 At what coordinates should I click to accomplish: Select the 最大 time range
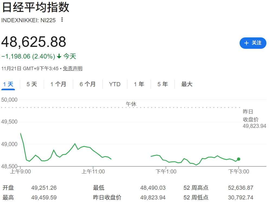(186, 84)
